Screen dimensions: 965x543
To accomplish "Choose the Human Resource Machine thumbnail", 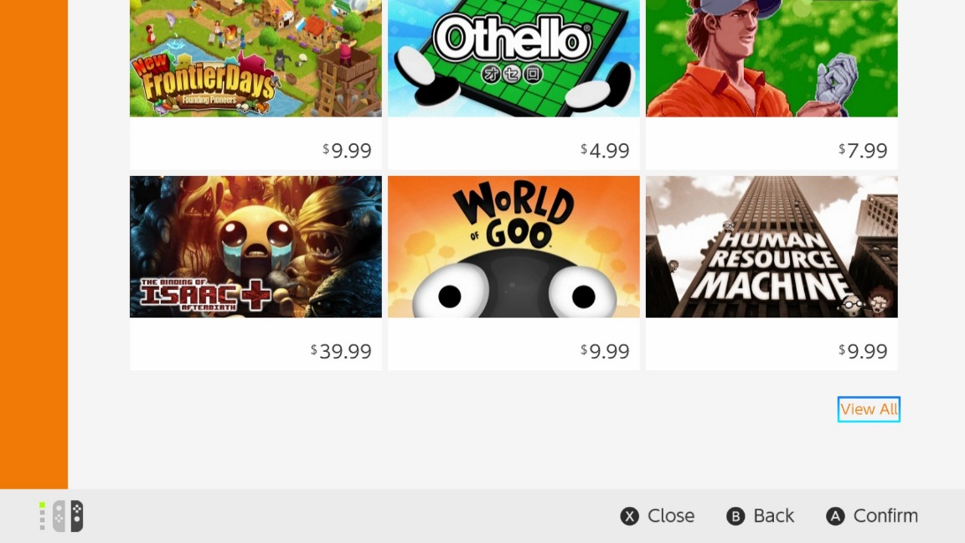I will pyautogui.click(x=771, y=246).
